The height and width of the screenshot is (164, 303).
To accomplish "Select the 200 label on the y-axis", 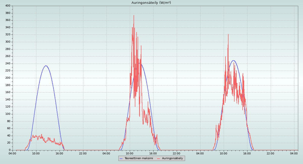I will coord(8,78).
